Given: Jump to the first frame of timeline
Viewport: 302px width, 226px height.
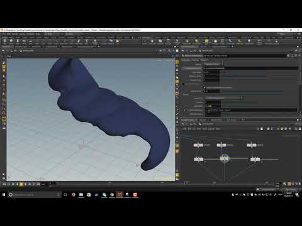Looking at the screenshot, I should tap(4, 184).
